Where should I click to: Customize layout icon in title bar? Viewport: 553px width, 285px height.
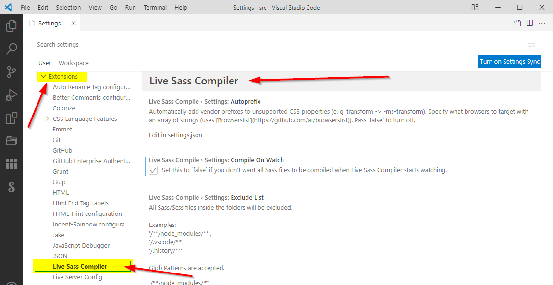[x=475, y=7]
